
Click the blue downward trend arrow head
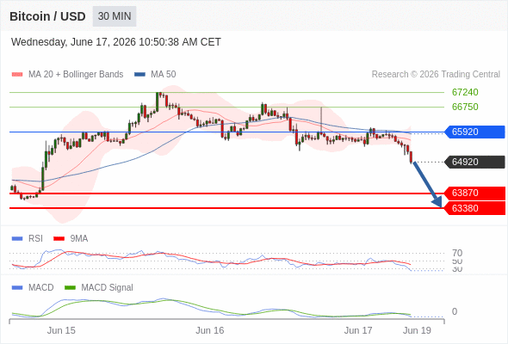point(437,203)
